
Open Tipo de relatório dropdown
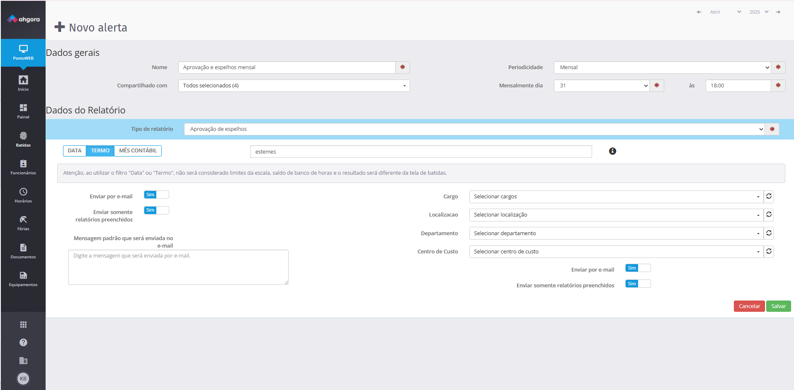[x=474, y=129]
